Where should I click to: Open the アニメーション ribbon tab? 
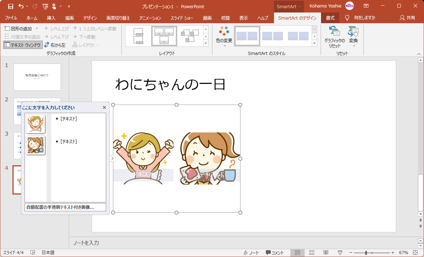coord(150,18)
